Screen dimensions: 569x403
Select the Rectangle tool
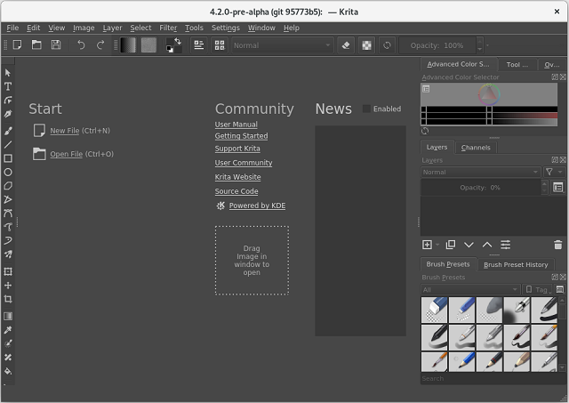point(8,158)
